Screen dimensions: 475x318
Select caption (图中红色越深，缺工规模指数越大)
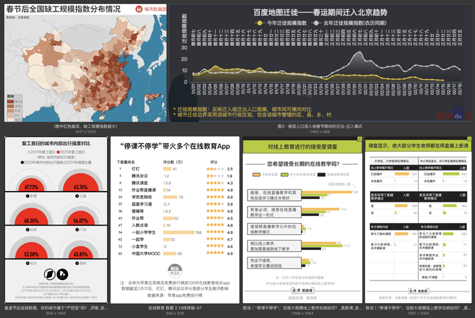pyautogui.click(x=85, y=126)
